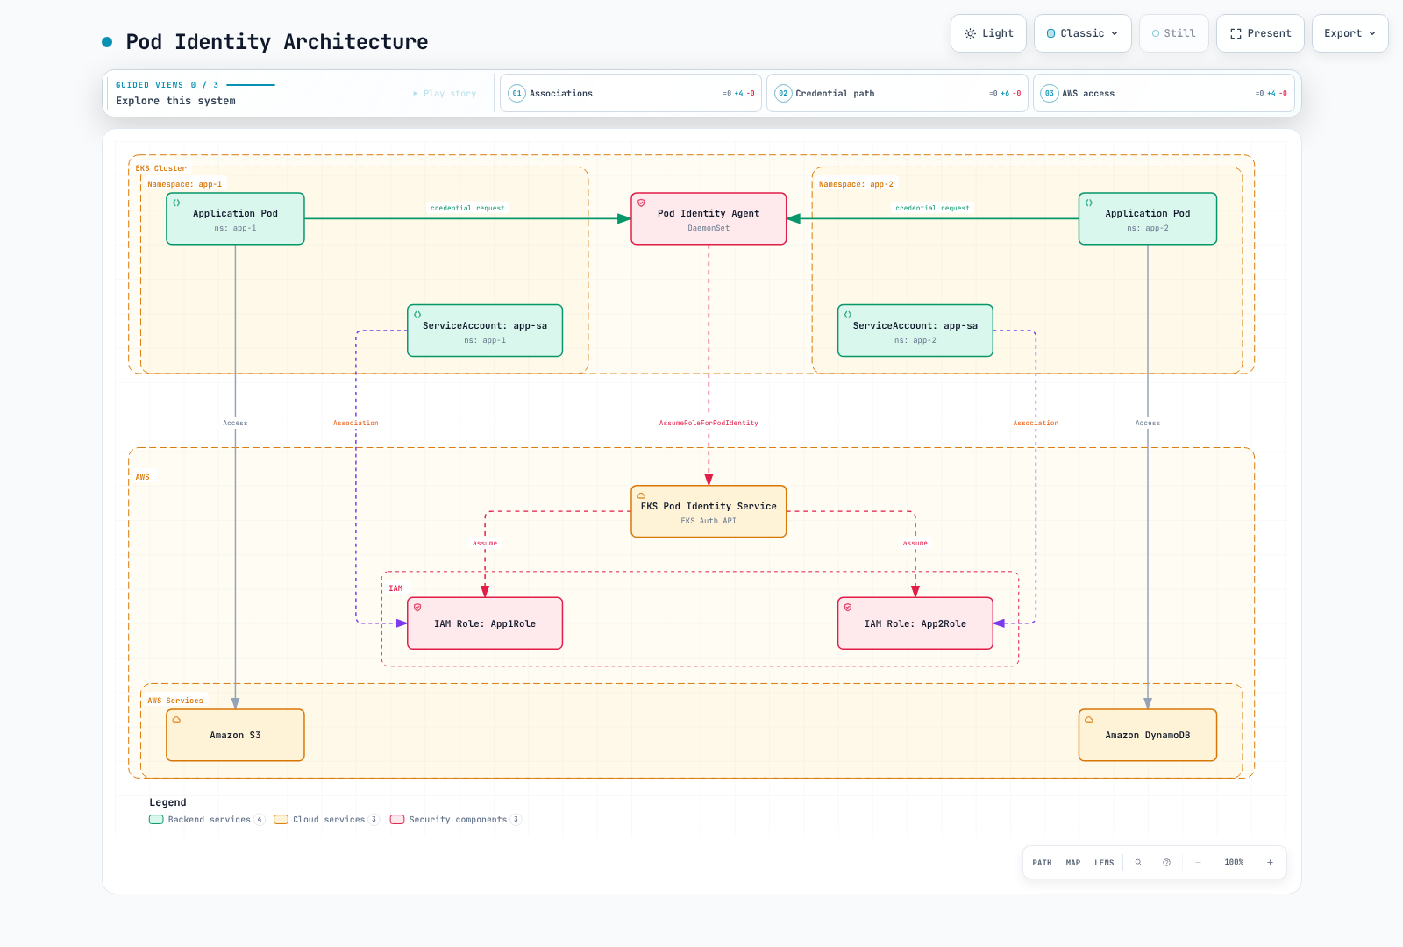The height and width of the screenshot is (947, 1403).
Task: Select the Pod Identity Agent node
Action: tap(709, 218)
